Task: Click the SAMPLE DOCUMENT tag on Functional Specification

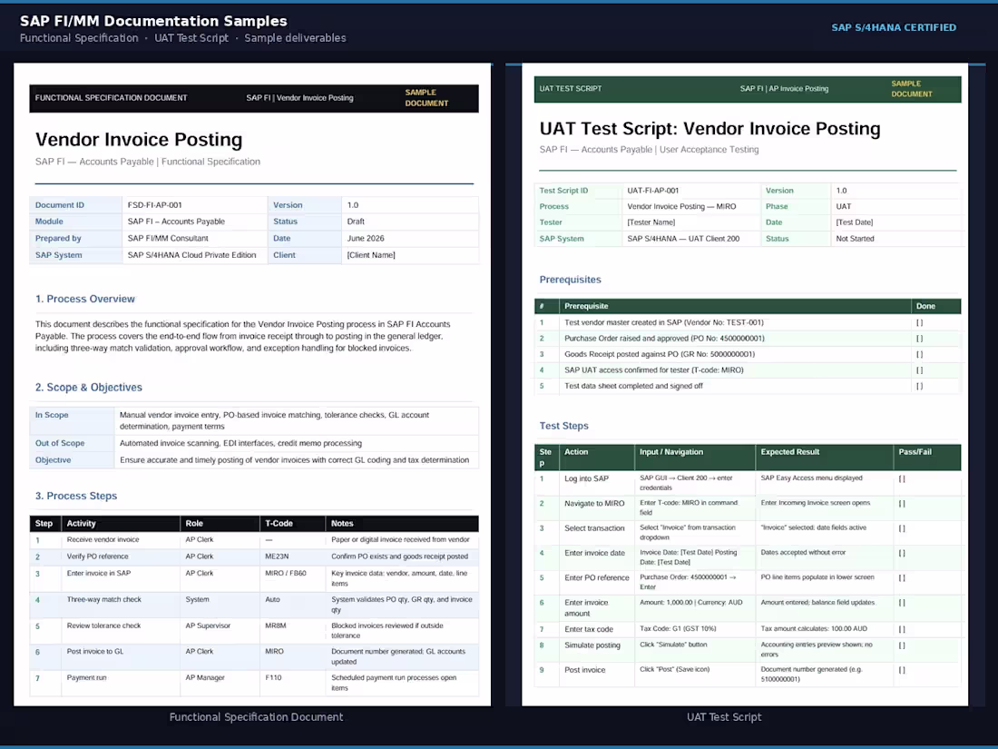Action: [x=426, y=97]
